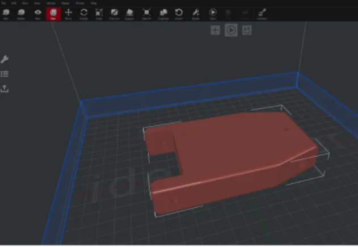Open the Edit menu
Viewport: 358px width, 247px height.
14,3
